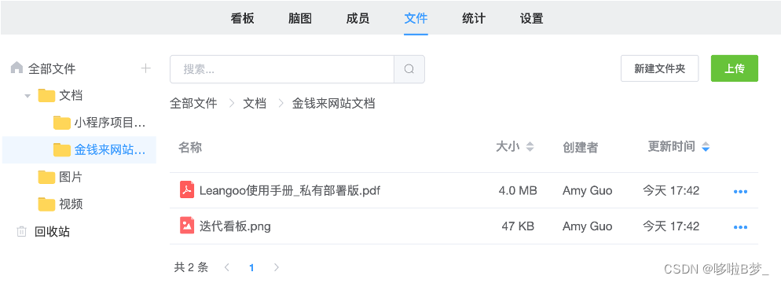Viewport: 781px width, 283px height.
Task: Open the 图片 folder label in the sidebar
Action: click(71, 177)
